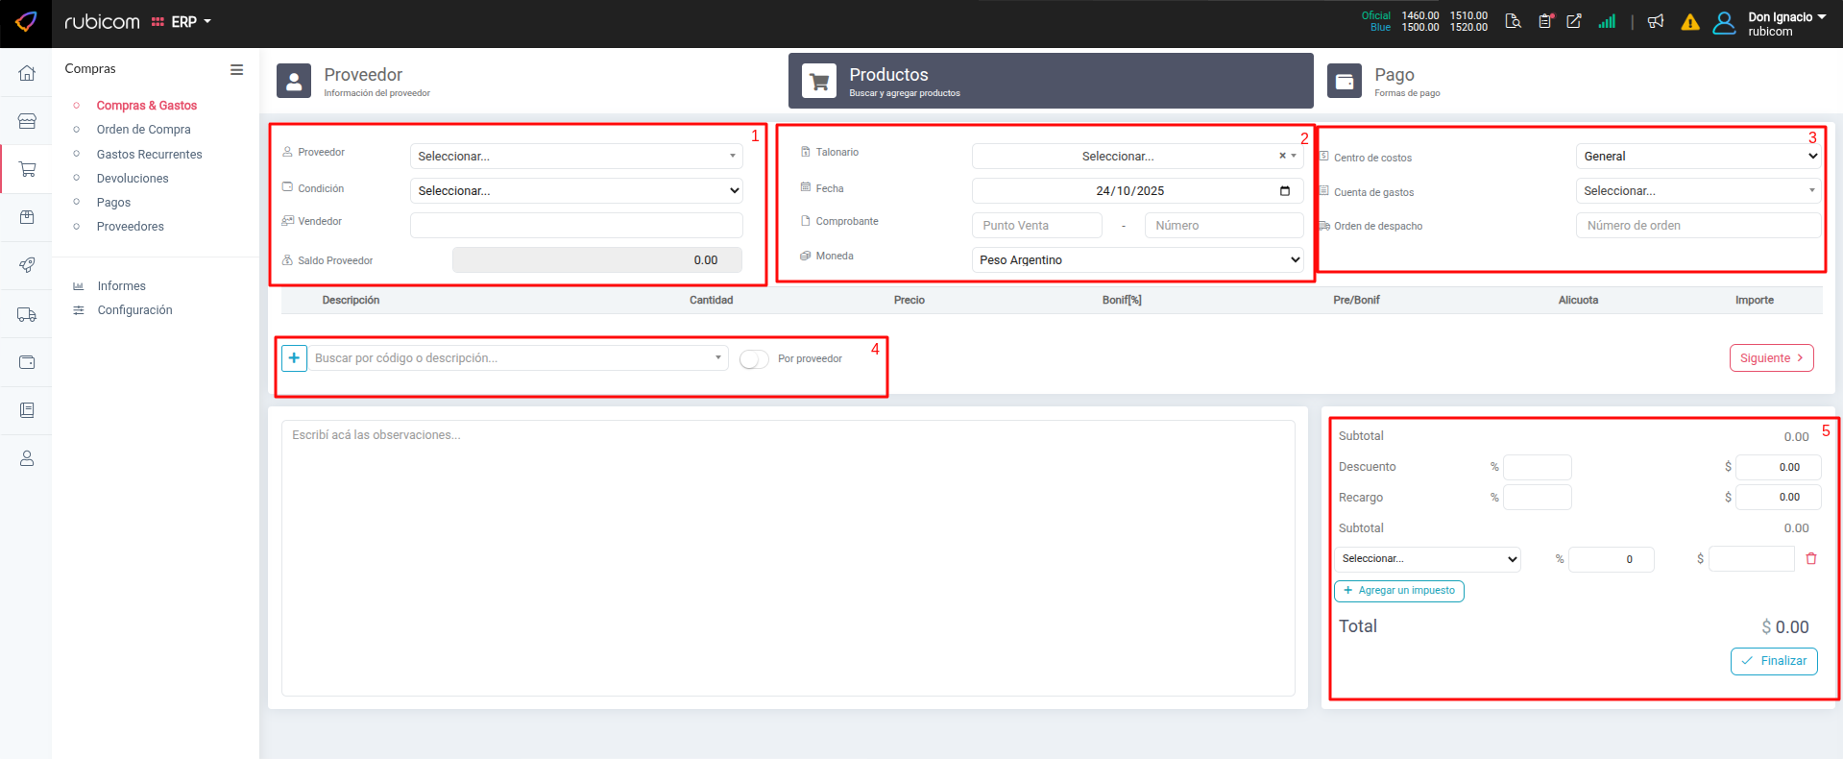Open the shopping cart sidebar icon
Screen dimensions: 1843x759
(27, 169)
